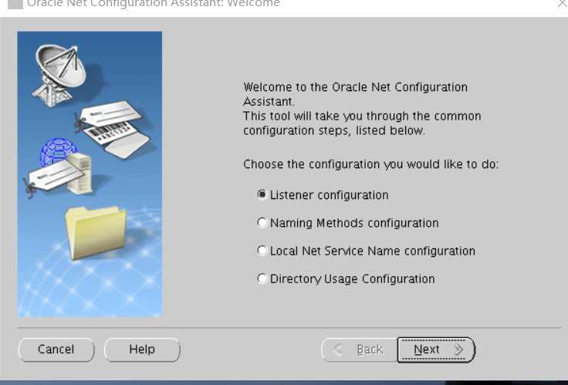Close the Oracle Net Configuration Assistant window
568x385 pixels.
pos(563,4)
